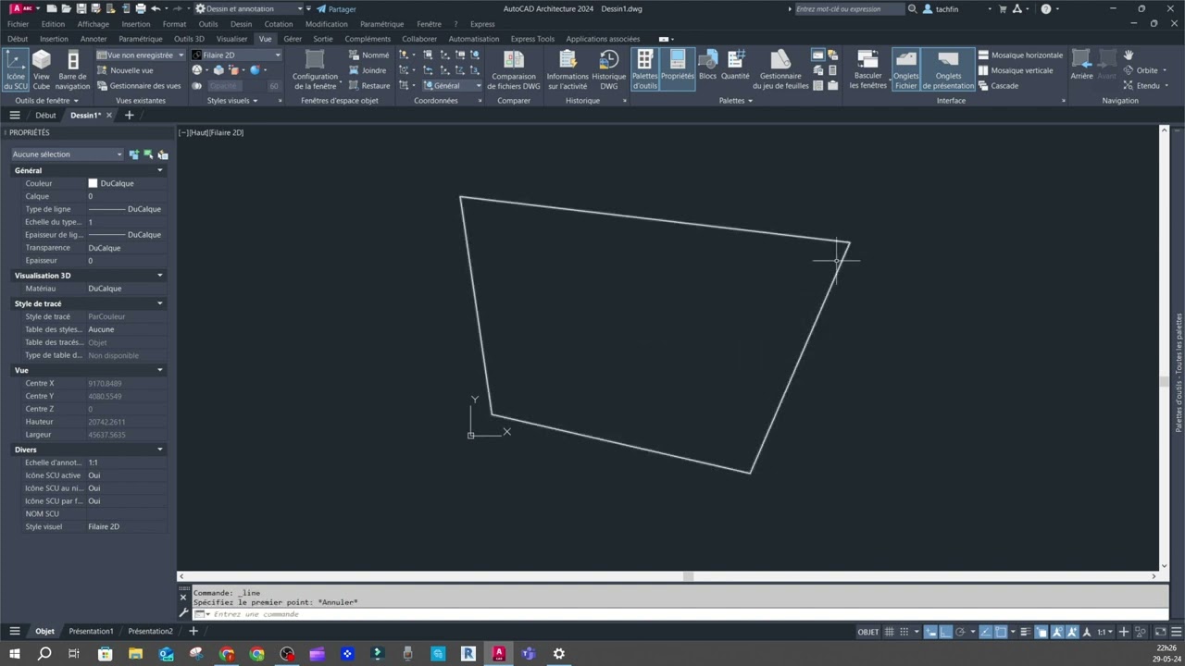Click the new drawing tab plus icon
This screenshot has width=1185, height=666.
[129, 116]
